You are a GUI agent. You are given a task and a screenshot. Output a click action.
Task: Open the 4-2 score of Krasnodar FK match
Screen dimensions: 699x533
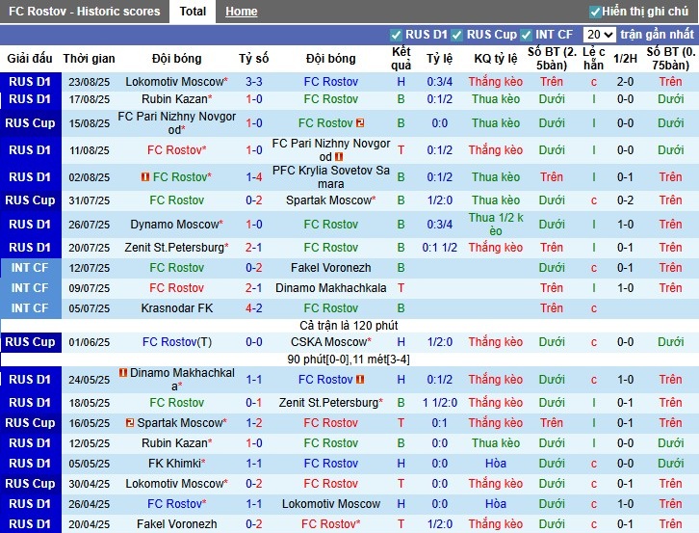point(254,308)
